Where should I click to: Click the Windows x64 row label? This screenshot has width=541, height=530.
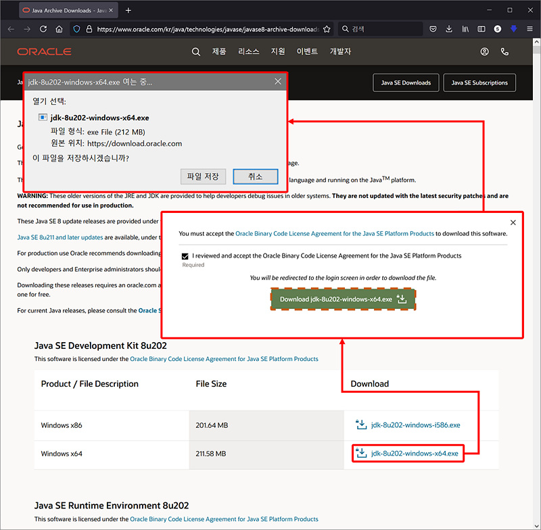(62, 454)
